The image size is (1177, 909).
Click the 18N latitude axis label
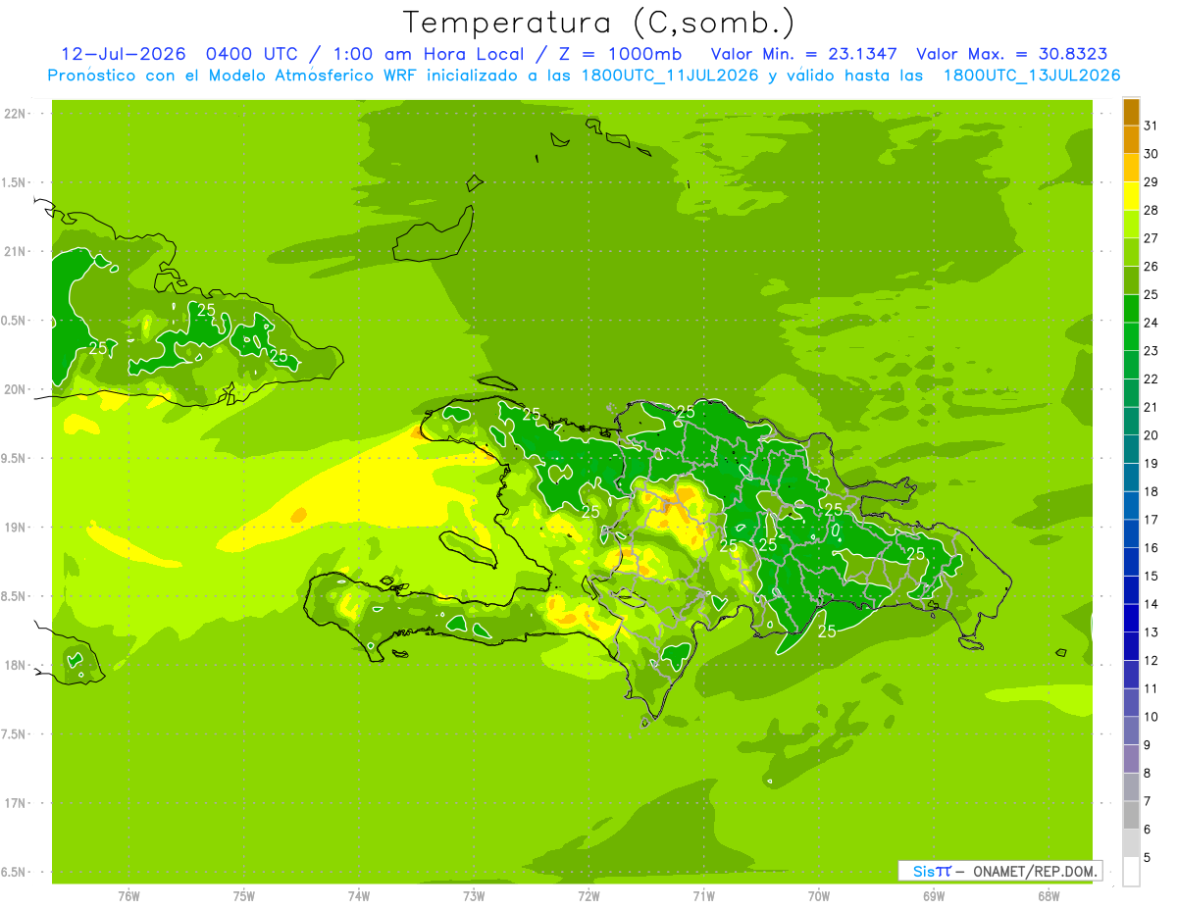pyautogui.click(x=15, y=665)
